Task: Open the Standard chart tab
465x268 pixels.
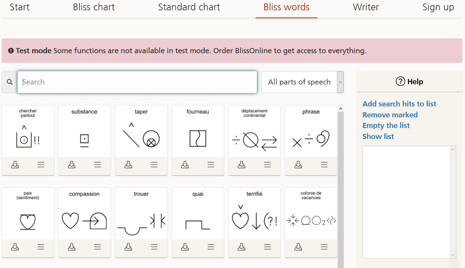Action: [x=189, y=7]
